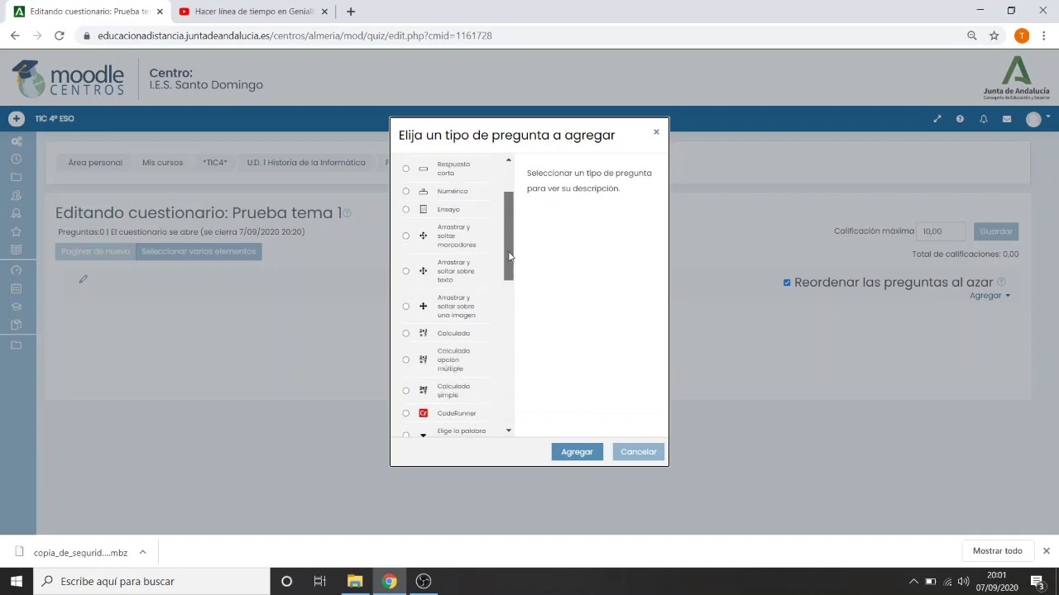Select Calculada opción múltiple radio
This screenshot has height=595, width=1059.
[x=405, y=359]
